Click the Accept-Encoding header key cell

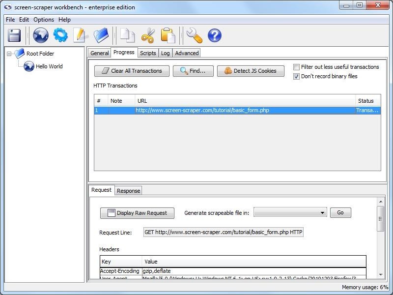[120, 271]
